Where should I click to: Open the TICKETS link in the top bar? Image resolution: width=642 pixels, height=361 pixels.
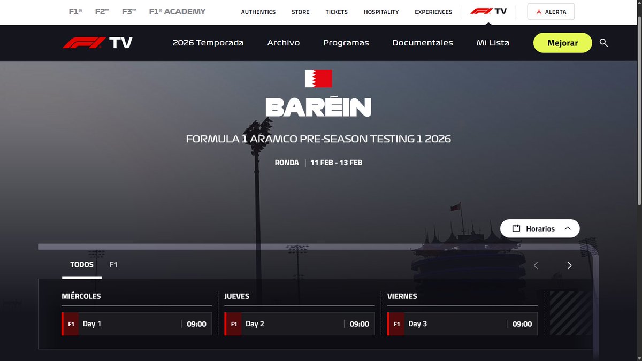[x=336, y=11]
